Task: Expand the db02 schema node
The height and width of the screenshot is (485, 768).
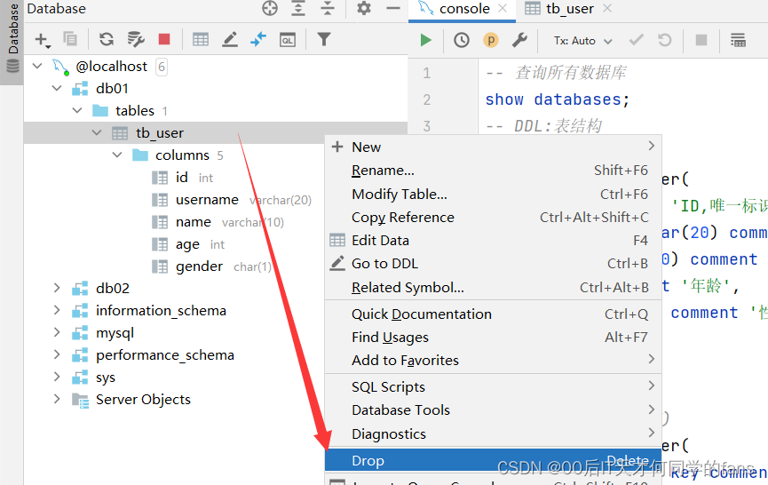Action: (x=57, y=288)
